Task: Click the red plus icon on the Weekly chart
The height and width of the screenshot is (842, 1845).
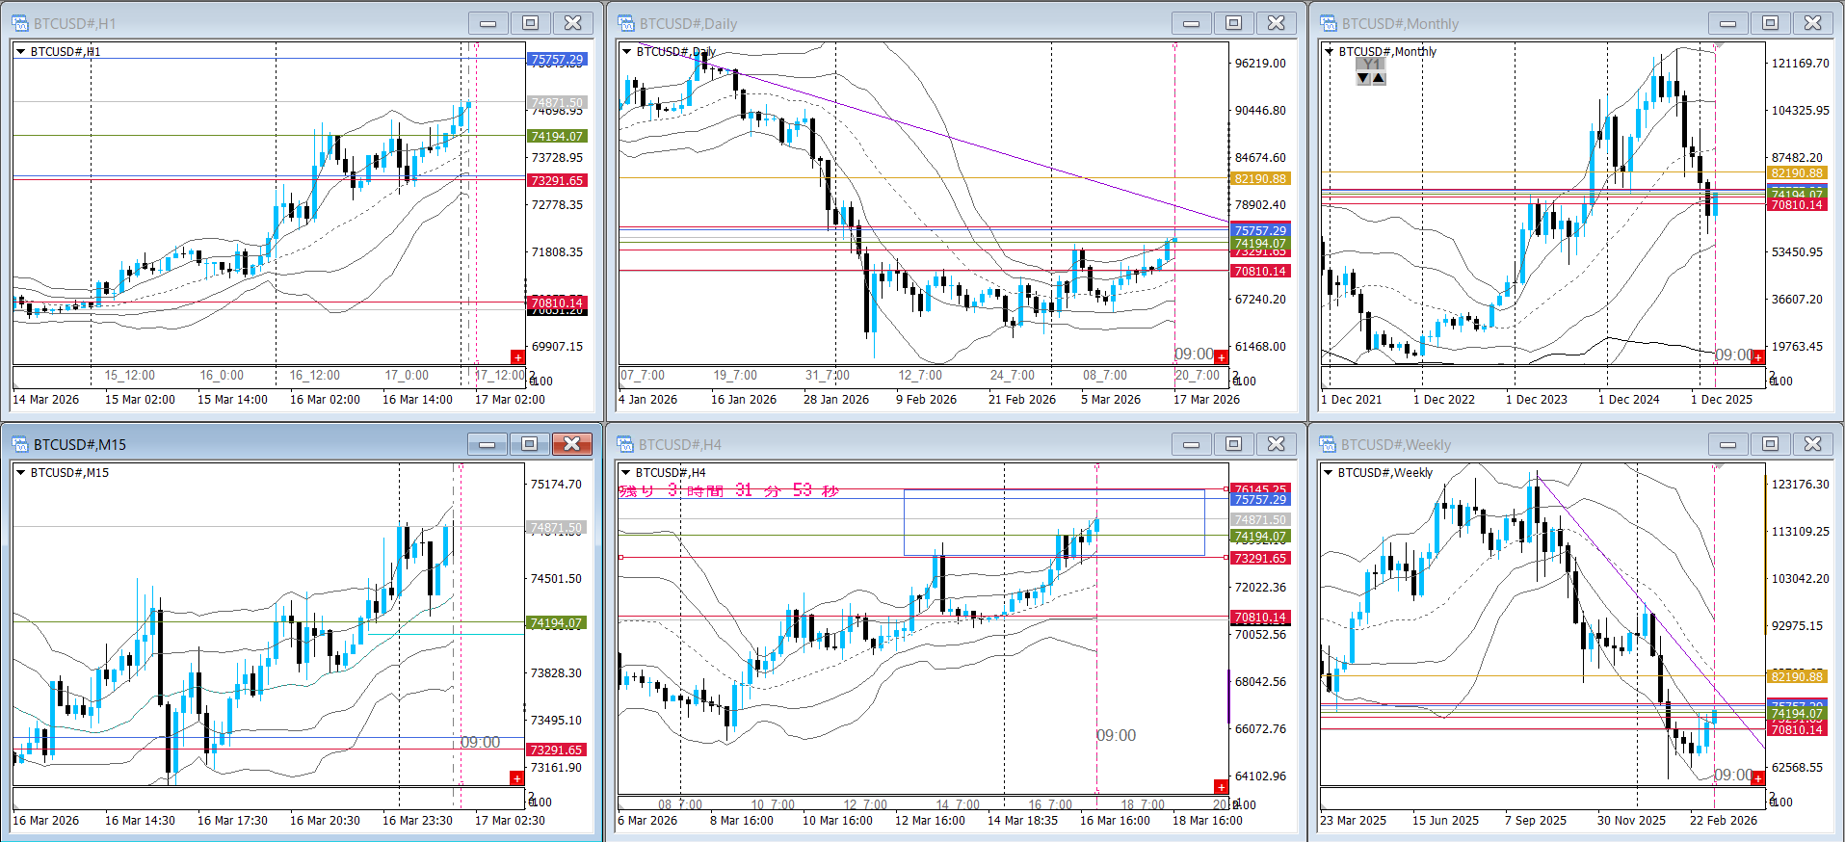Action: click(1757, 778)
